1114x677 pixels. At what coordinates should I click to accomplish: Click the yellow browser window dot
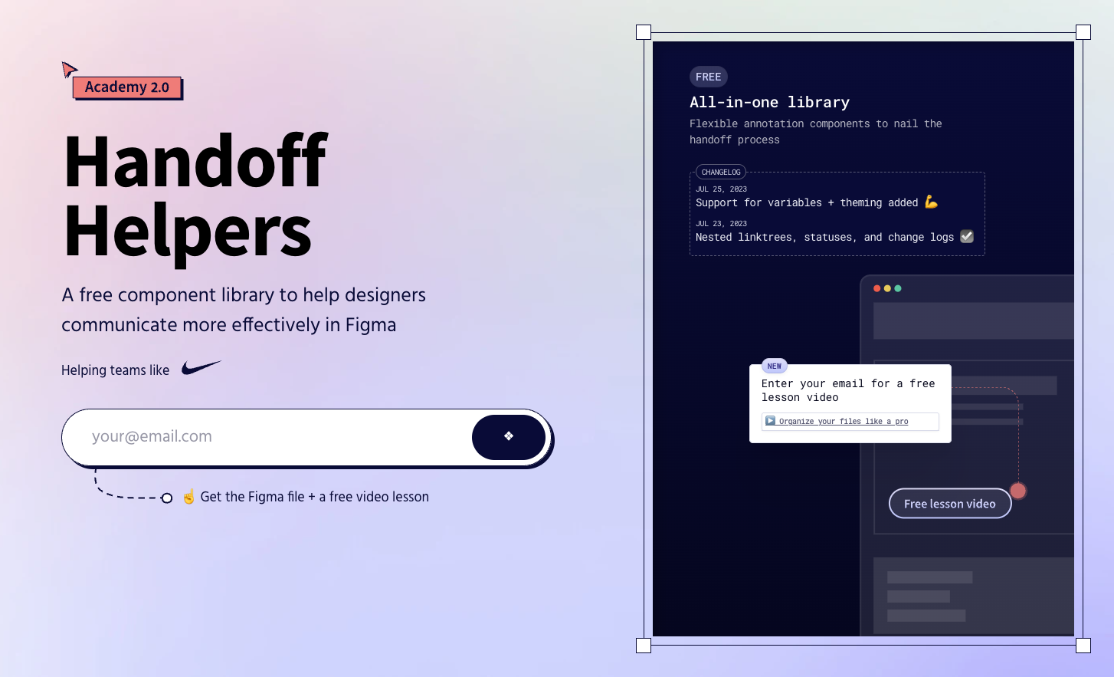tap(887, 288)
